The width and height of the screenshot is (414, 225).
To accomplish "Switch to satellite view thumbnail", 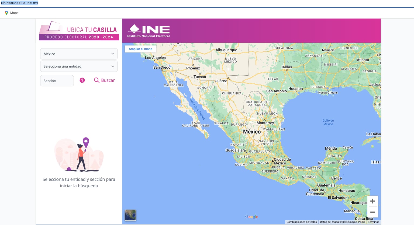I will tap(130, 215).
